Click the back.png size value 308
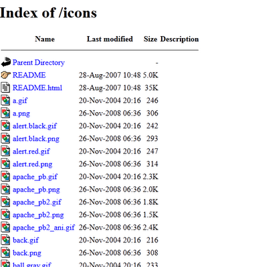Image resolution: width=254 pixels, height=267 pixels. tap(152, 252)
